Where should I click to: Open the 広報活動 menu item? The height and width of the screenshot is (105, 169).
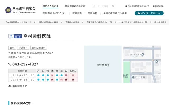92,13
